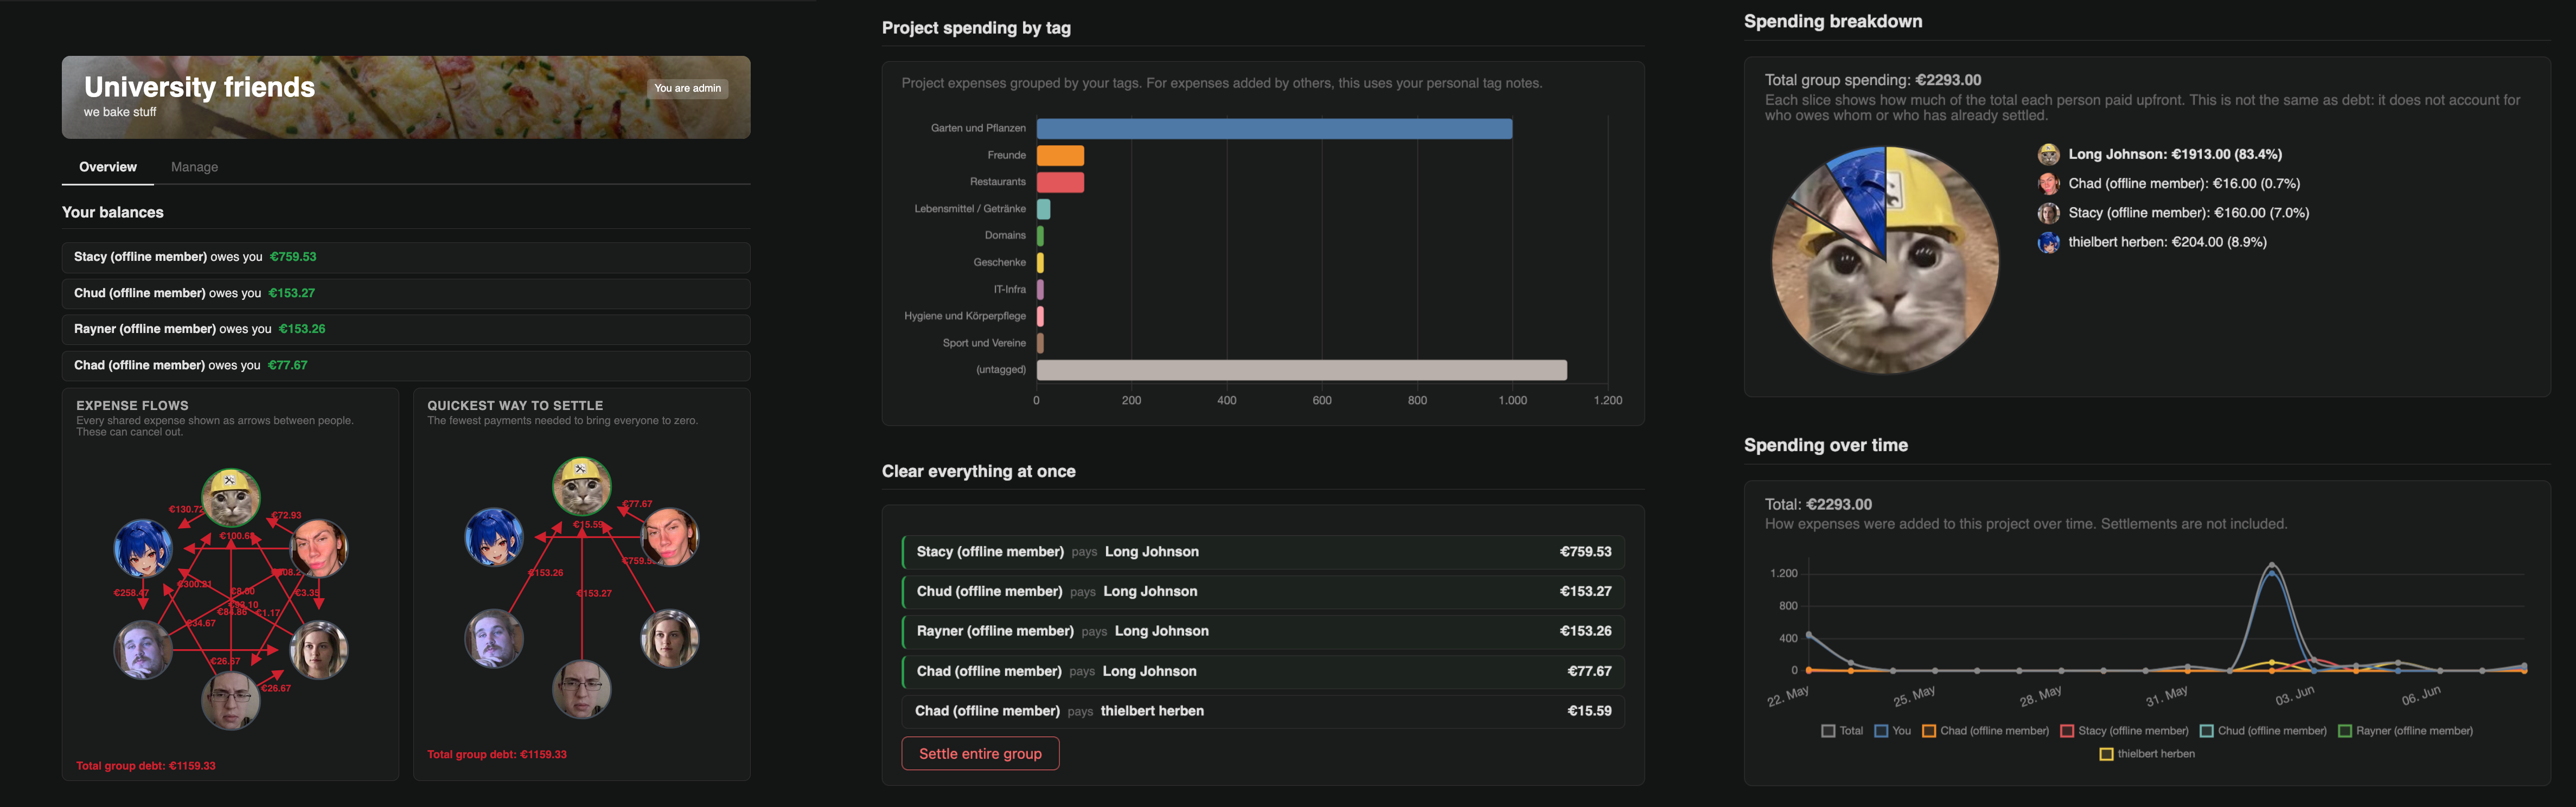This screenshot has height=807, width=2576.
Task: Click the IT-Infra tag label
Action: point(1009,290)
